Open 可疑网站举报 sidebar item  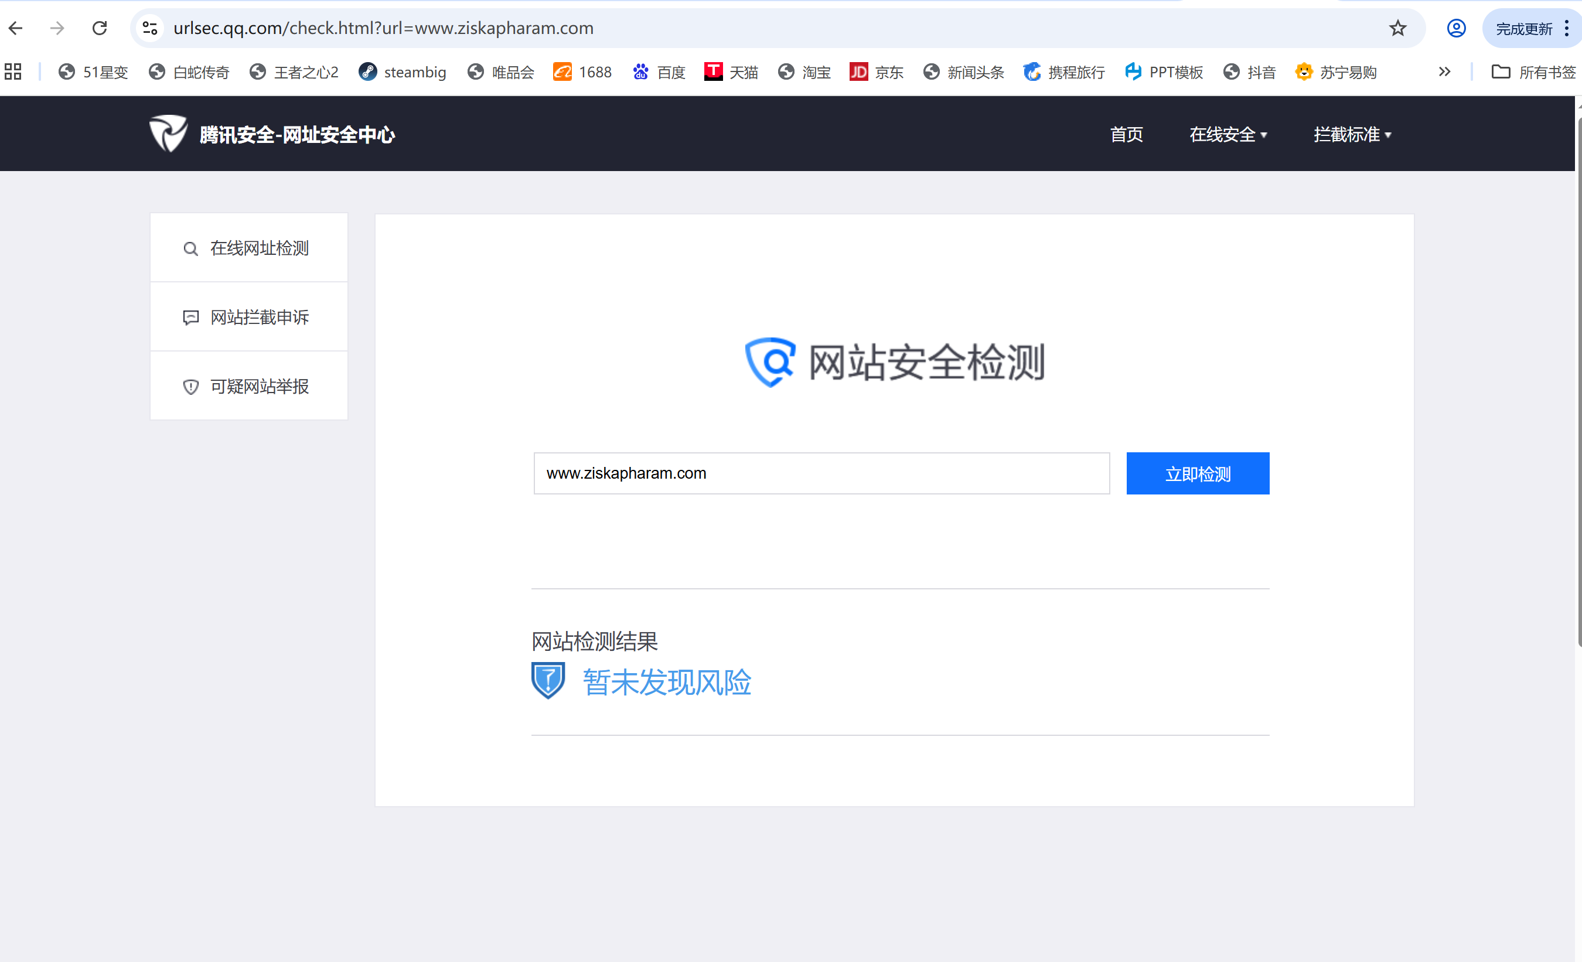point(249,387)
